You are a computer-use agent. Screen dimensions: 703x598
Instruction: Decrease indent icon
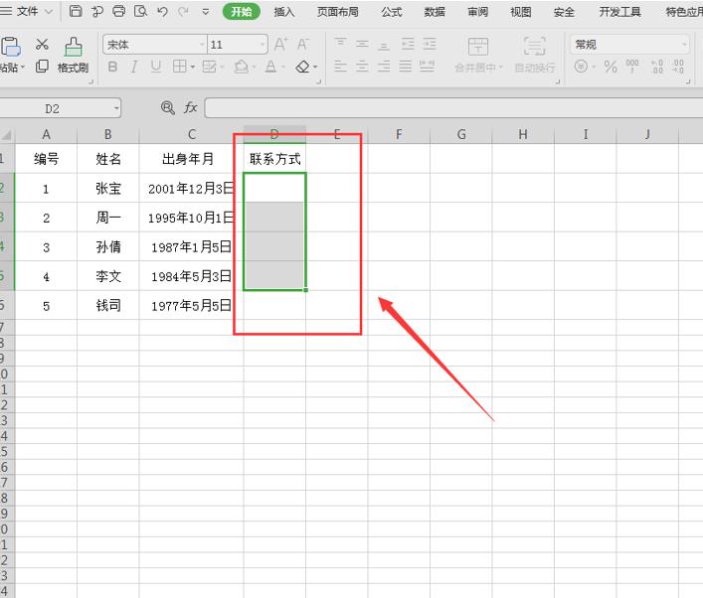tap(408, 44)
